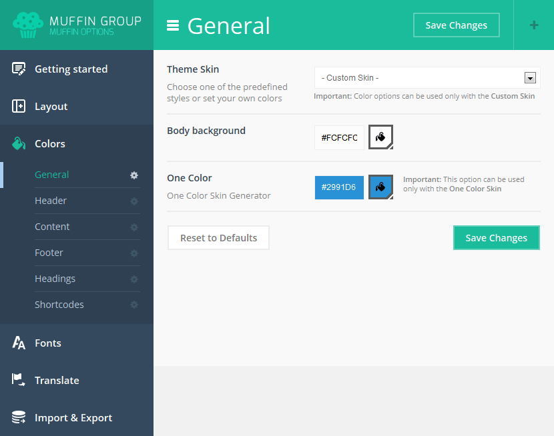Viewport: 554px width, 436px height.
Task: Click the #FCFCFC body background field
Action: [x=339, y=138]
